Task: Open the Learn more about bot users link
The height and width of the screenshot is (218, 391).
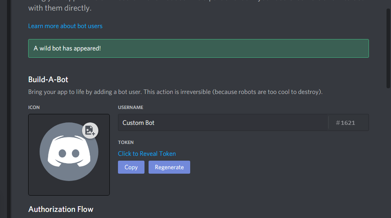Action: [x=65, y=26]
